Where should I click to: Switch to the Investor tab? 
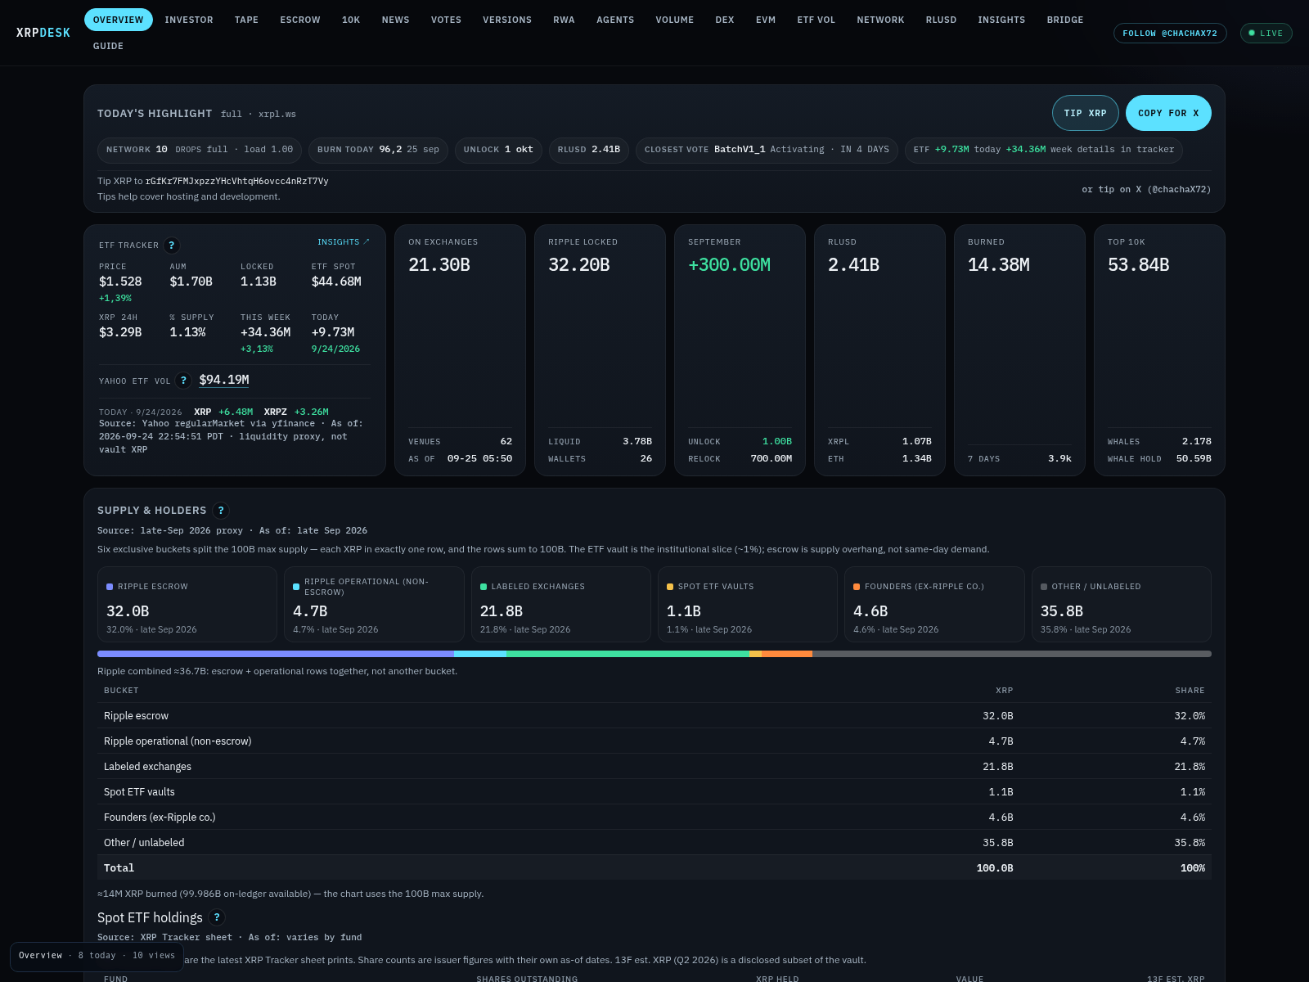[x=189, y=20]
